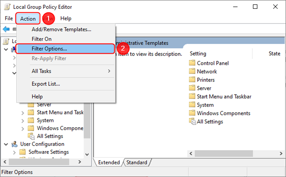Switch to the Extended tab
Screen dimensions: 286x177
109,162
